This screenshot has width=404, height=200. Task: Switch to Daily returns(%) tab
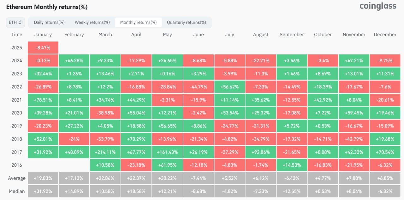click(49, 22)
